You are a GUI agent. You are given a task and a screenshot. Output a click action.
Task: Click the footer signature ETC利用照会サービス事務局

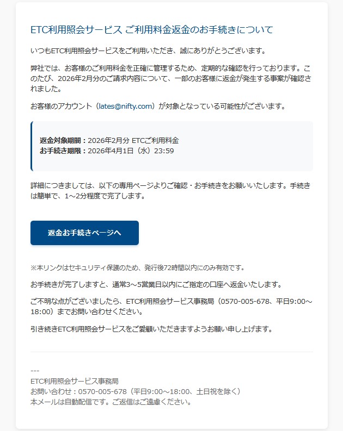point(75,381)
